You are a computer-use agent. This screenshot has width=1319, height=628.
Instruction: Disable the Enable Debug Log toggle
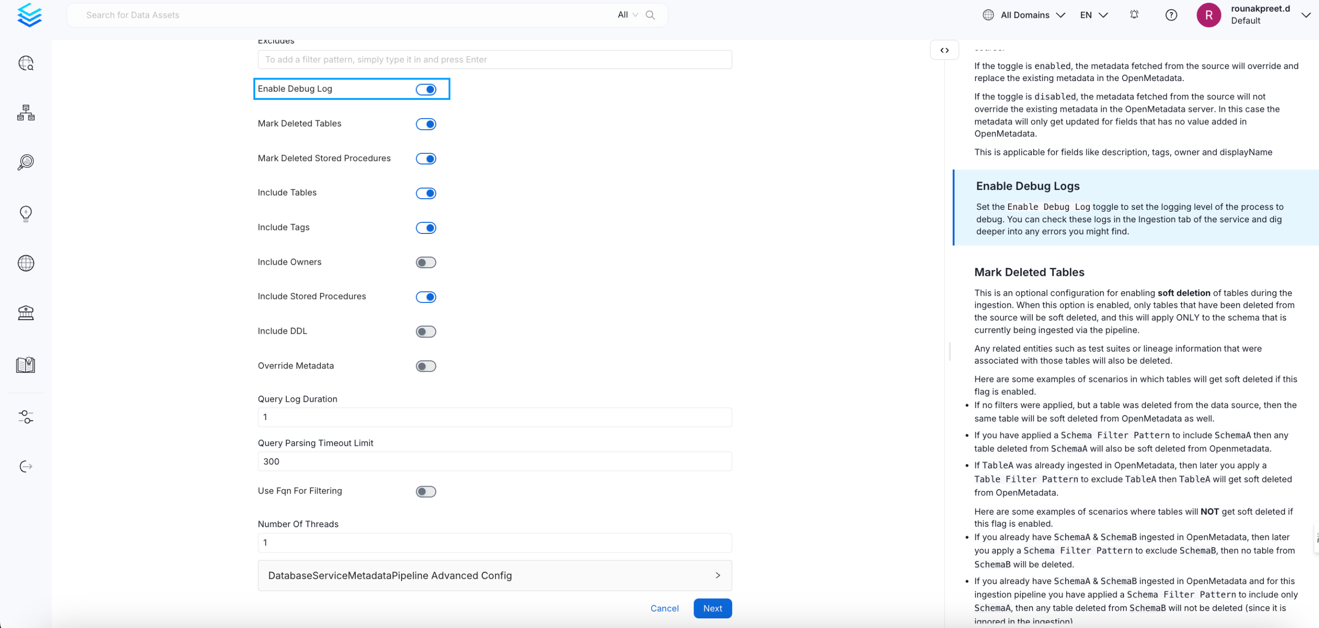click(426, 90)
